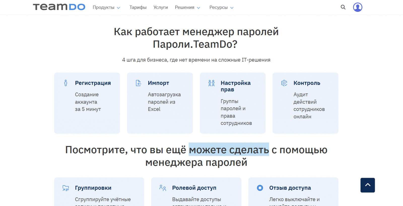Select the Настройка прав group icon
This screenshot has width=403, height=206.
pos(212,83)
